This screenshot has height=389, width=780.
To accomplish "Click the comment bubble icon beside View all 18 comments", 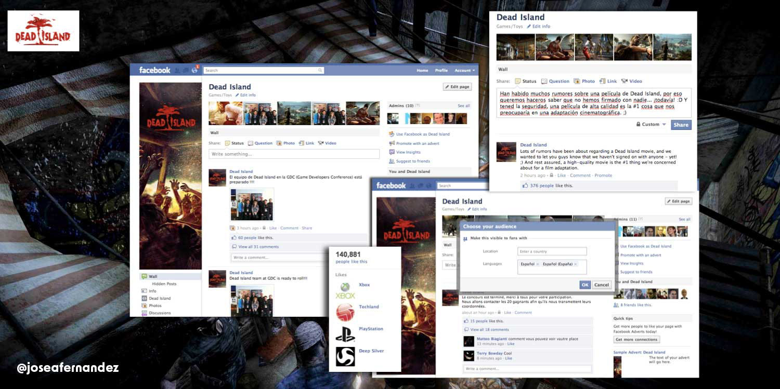I will 466,329.
